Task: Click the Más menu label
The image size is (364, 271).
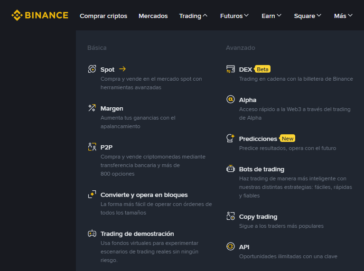Action: (340, 16)
